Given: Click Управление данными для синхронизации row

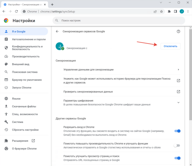Looking at the screenshot, I should tap(122, 70).
